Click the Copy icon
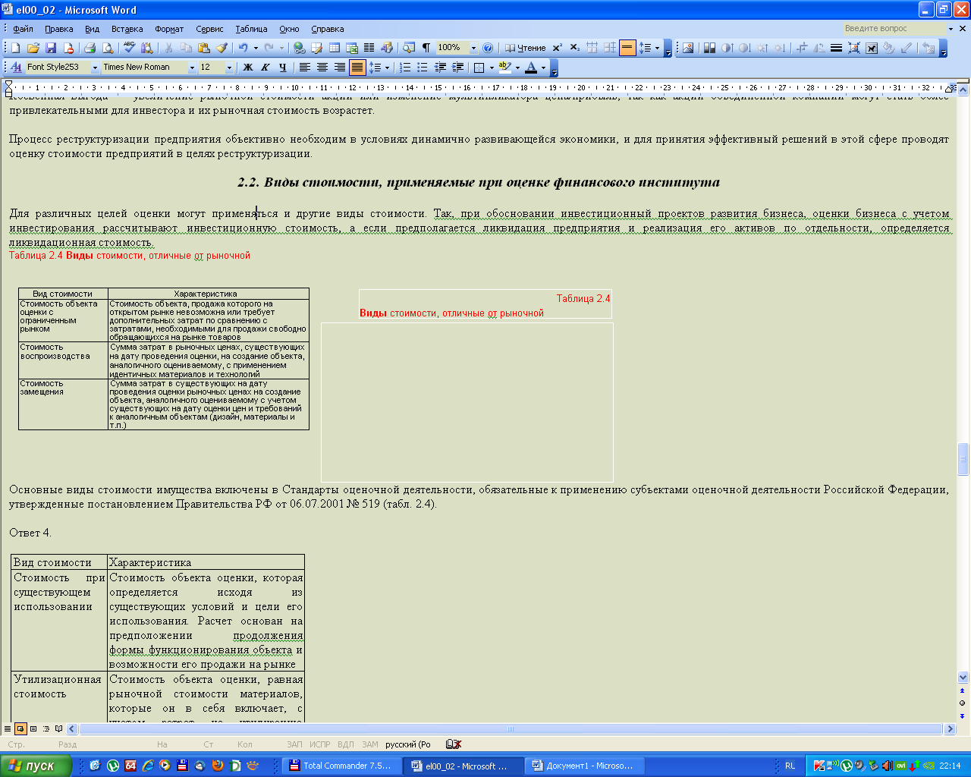971x777 pixels. coord(186,48)
